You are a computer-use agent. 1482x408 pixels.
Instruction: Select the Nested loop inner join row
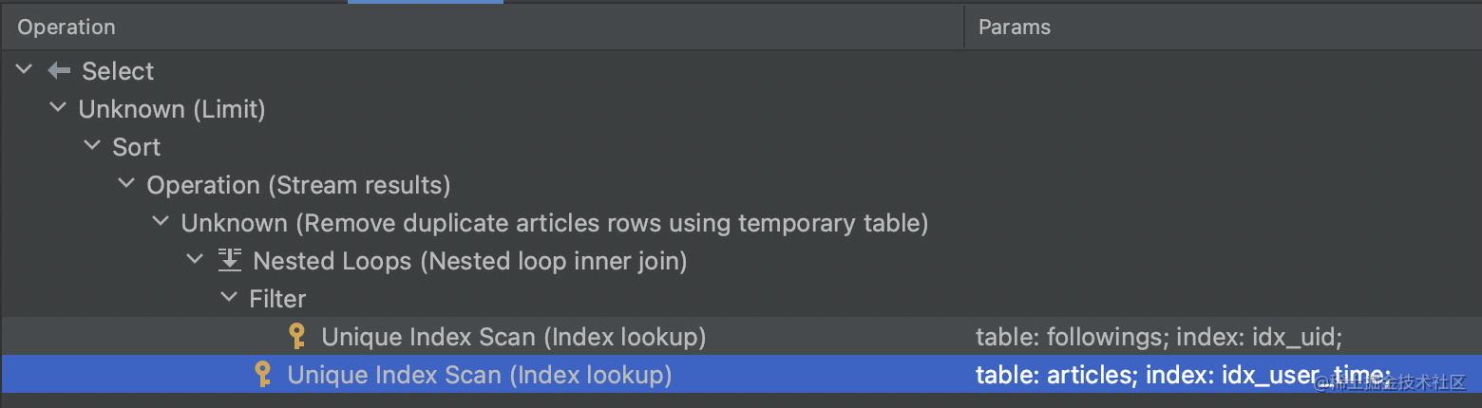click(741, 260)
